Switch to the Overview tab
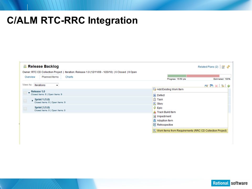 tap(30, 77)
